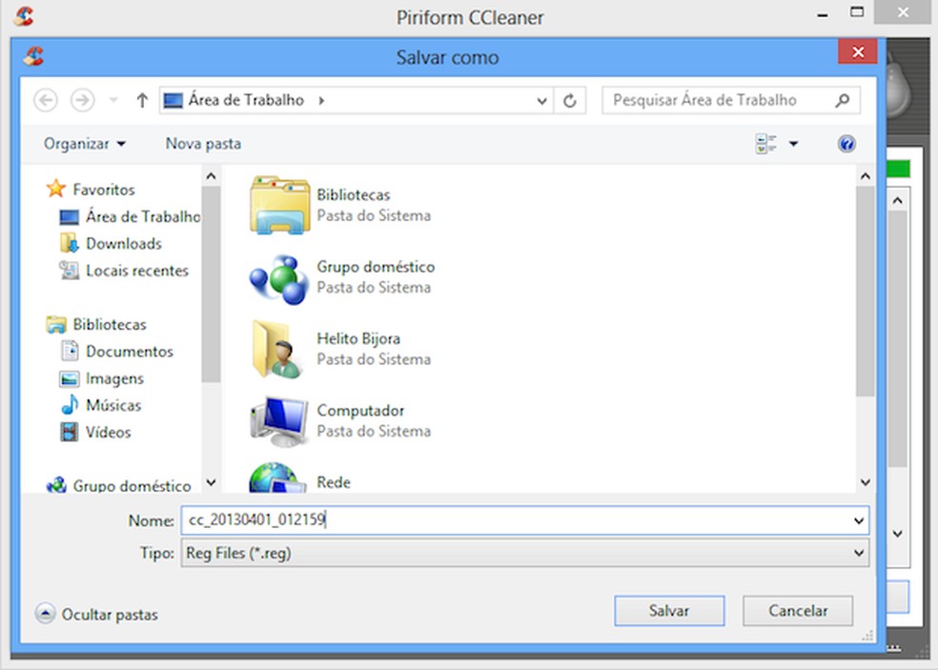Expand the address bar path chevron
Screen dimensions: 938x670
pos(322,100)
